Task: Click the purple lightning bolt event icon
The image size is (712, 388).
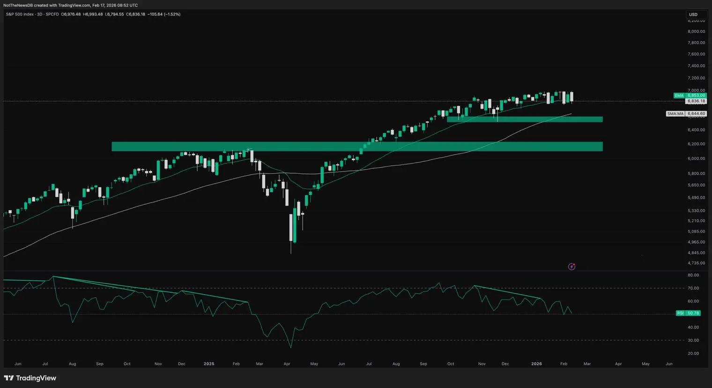Action: 571,267
